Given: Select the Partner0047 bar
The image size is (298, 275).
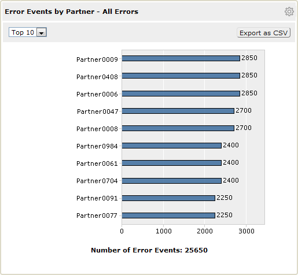Looking at the screenshot, I should pos(178,111).
